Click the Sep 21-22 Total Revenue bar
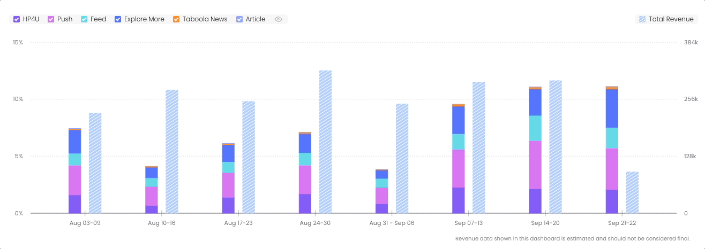 (632, 192)
